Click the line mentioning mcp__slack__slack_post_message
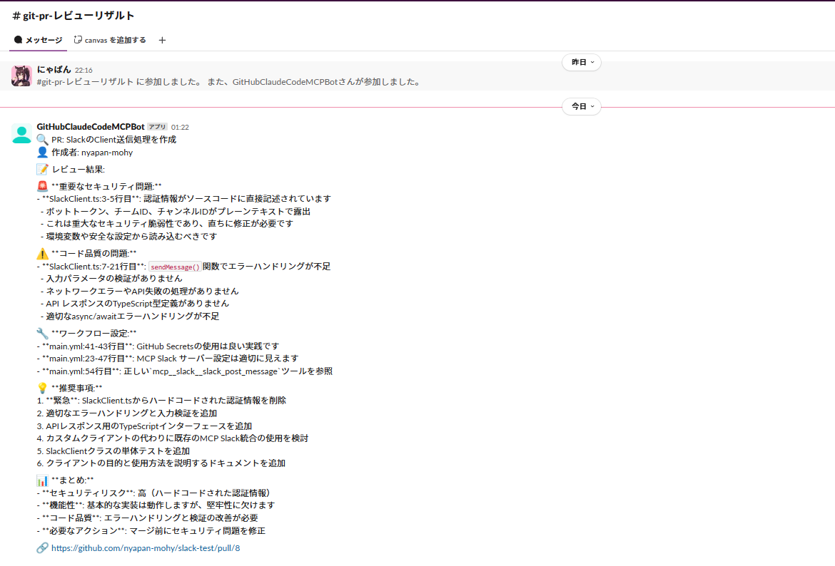This screenshot has height=566, width=835. pos(185,371)
